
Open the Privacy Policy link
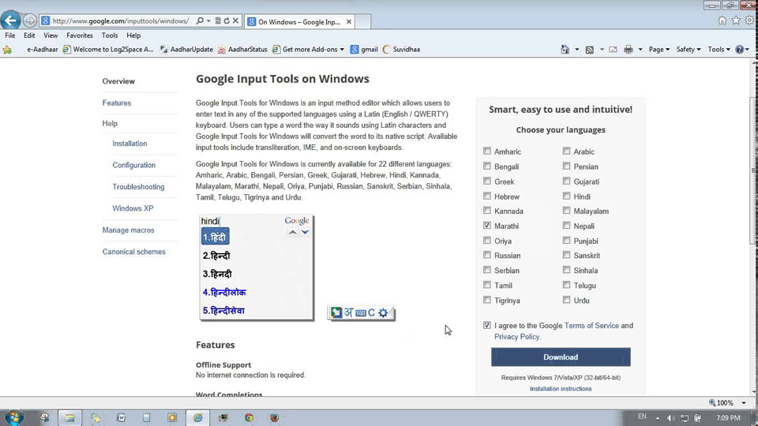[516, 337]
